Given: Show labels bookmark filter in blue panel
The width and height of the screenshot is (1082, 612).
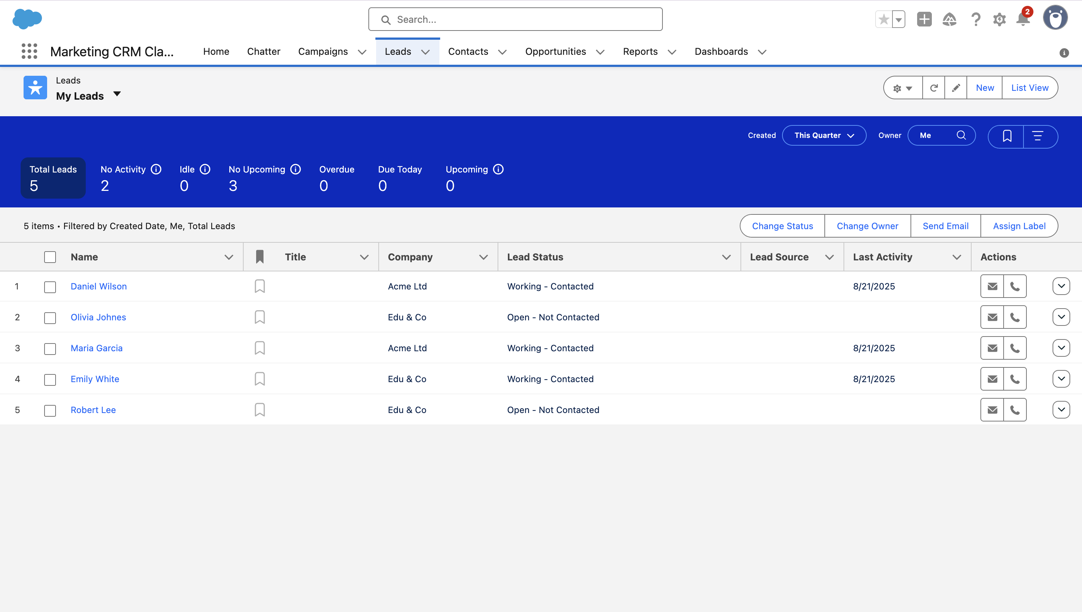Looking at the screenshot, I should 1007,136.
